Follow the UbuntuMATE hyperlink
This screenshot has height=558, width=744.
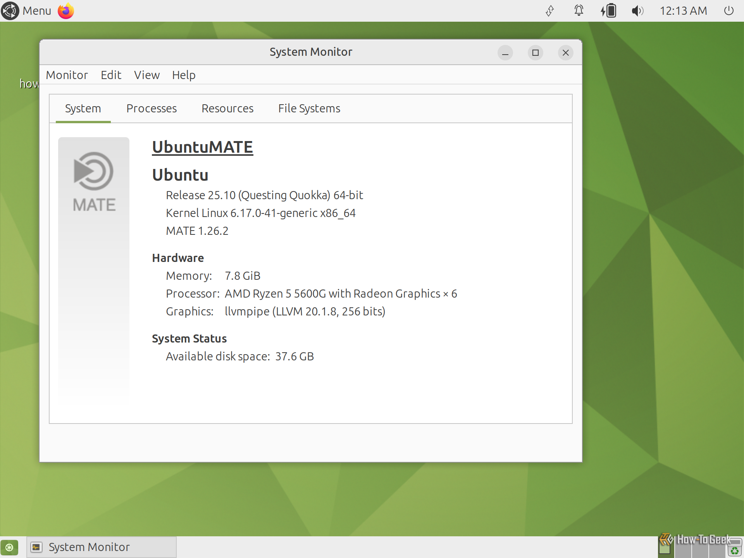tap(202, 147)
